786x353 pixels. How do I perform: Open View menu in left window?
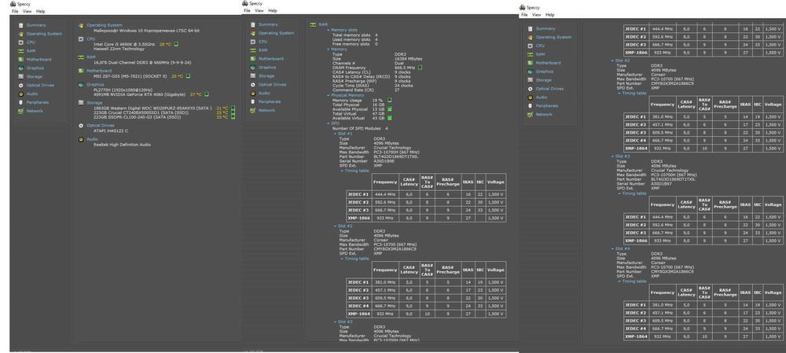click(27, 11)
